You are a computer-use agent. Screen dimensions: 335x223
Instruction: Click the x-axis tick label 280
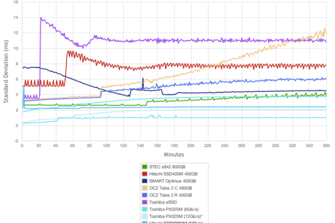click(x=258, y=146)
